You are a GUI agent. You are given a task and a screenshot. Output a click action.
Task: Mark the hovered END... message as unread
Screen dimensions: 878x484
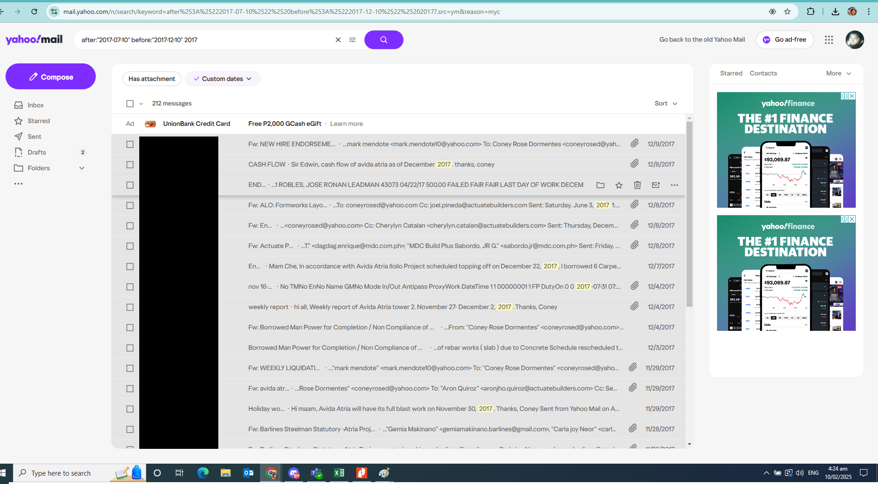(656, 185)
